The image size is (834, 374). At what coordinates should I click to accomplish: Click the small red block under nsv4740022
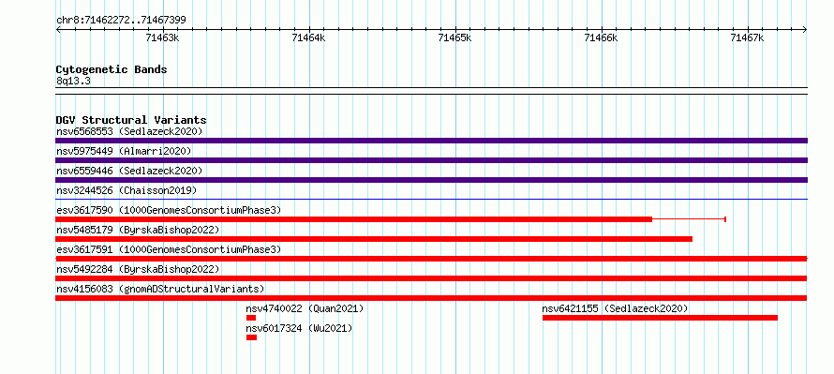(251, 318)
